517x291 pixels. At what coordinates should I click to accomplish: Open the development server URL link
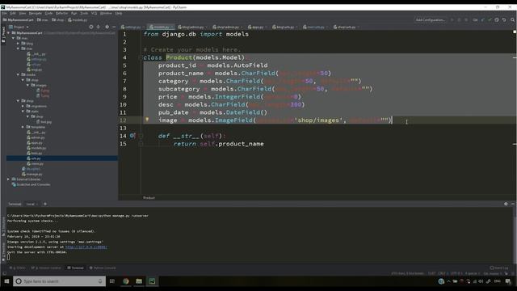coord(86,247)
